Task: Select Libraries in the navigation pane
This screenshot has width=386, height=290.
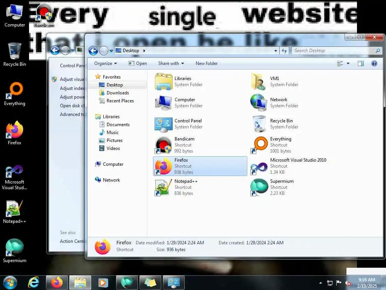Action: pyautogui.click(x=111, y=117)
